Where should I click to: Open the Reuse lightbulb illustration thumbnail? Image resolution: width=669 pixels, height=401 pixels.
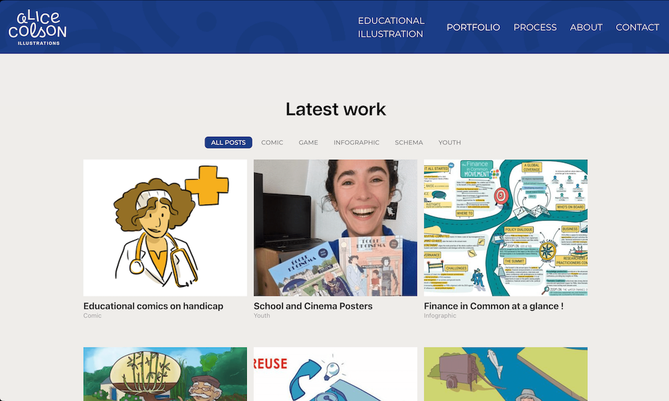pos(335,374)
